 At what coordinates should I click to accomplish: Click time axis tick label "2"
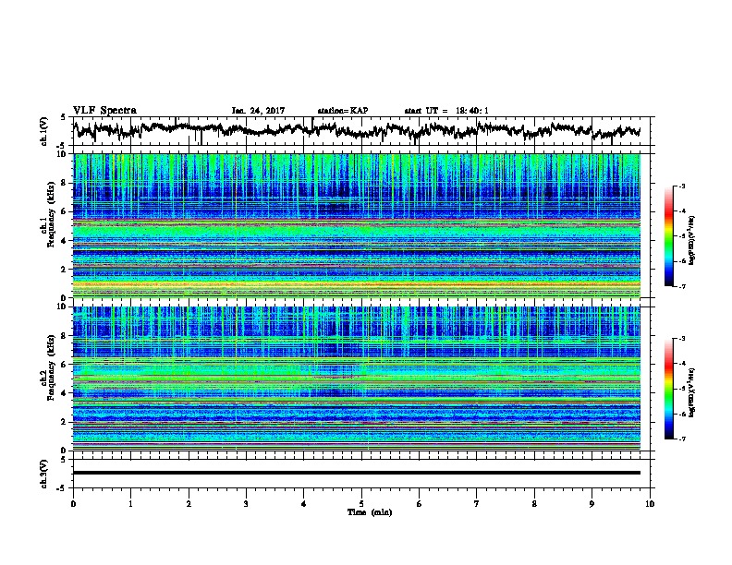(x=189, y=504)
